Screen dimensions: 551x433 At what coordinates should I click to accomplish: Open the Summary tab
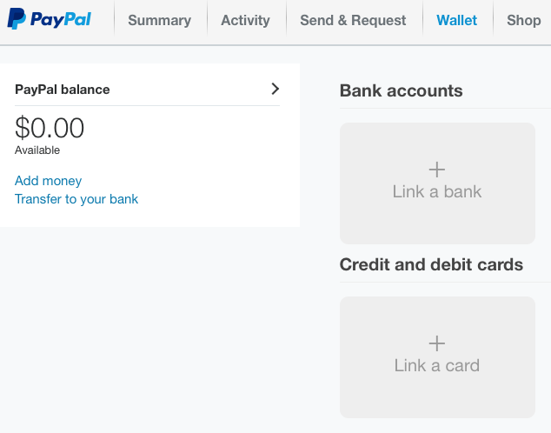coord(160,20)
